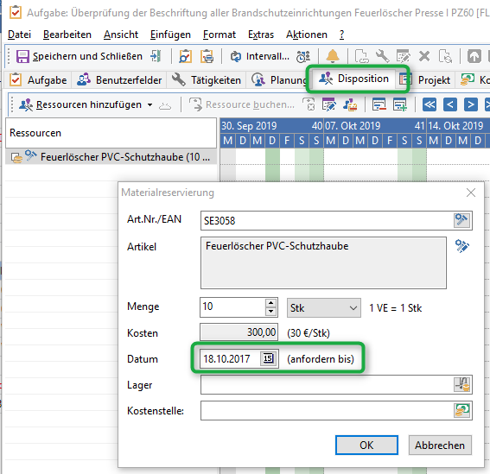Click the print clipboard toolbar icon
Screen dimensions: 490x474
207,56
